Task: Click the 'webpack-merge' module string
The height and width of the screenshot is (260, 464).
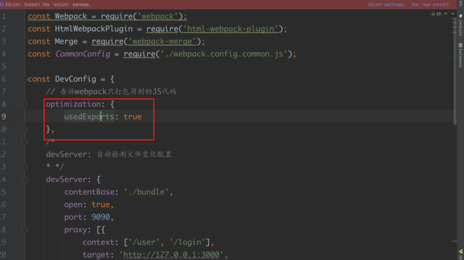Action: click(x=162, y=42)
